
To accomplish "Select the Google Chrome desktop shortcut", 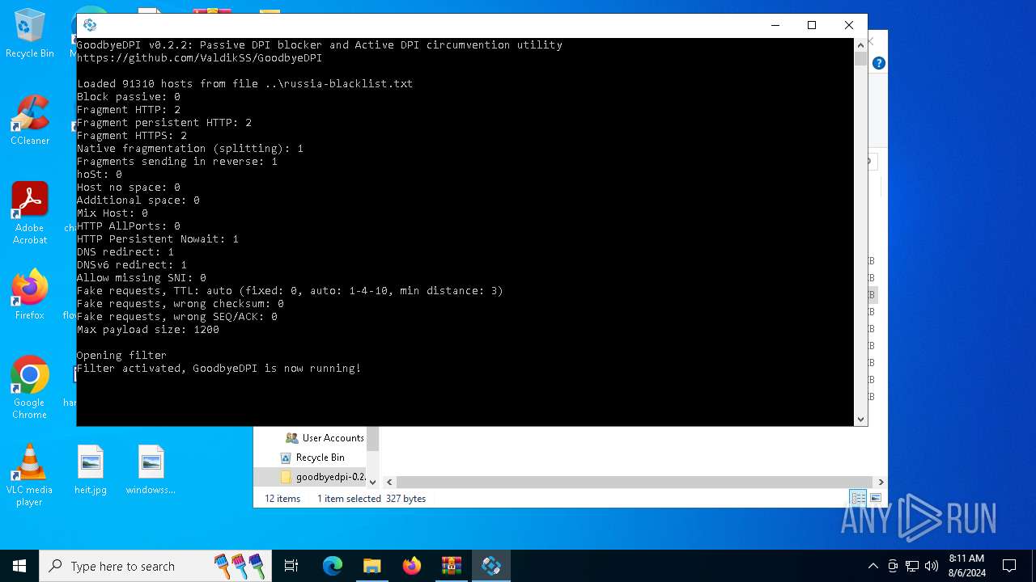I will pos(30,388).
